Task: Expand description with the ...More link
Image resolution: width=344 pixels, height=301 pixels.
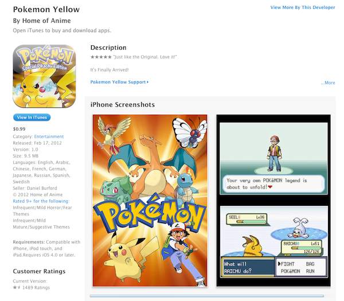Action: click(328, 83)
